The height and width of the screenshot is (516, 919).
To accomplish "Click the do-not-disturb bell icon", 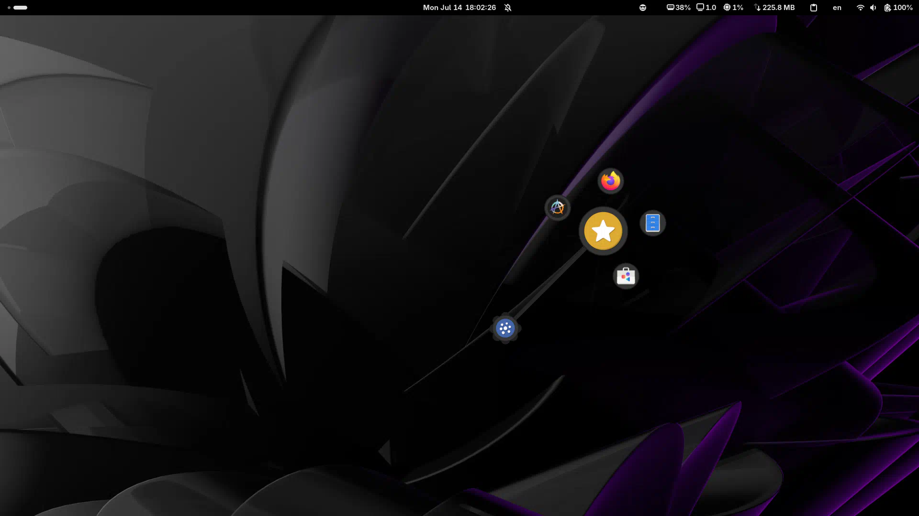I will pos(508,8).
